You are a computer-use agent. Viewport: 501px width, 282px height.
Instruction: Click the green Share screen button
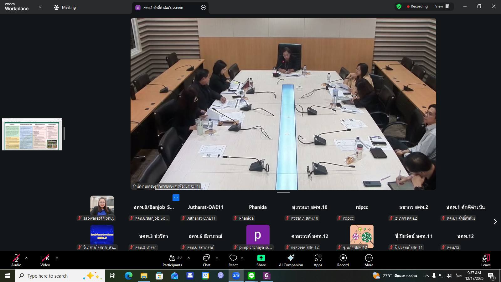pyautogui.click(x=261, y=260)
